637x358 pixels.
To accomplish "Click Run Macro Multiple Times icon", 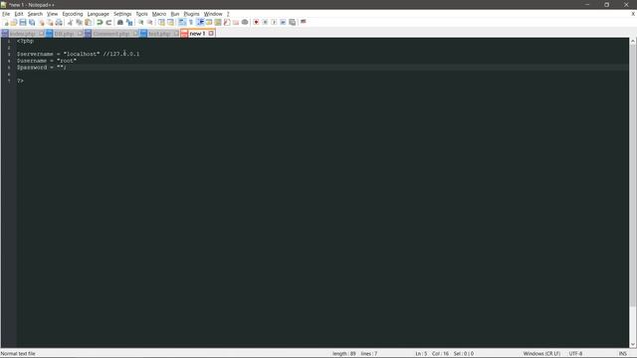I will click(283, 22).
